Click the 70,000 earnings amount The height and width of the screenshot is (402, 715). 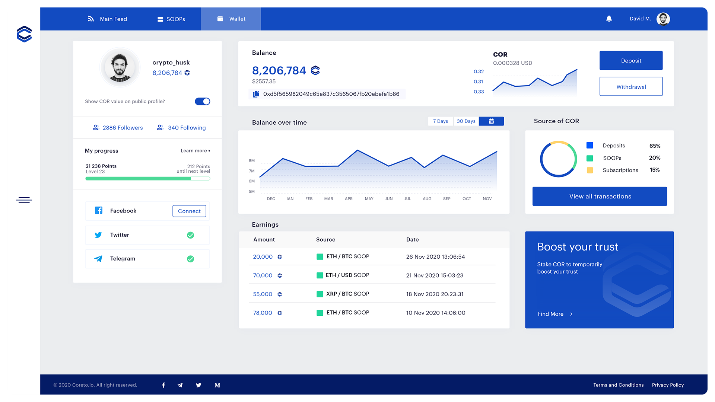(263, 275)
